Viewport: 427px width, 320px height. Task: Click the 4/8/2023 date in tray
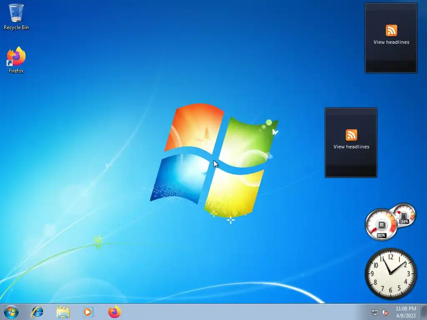(x=406, y=316)
